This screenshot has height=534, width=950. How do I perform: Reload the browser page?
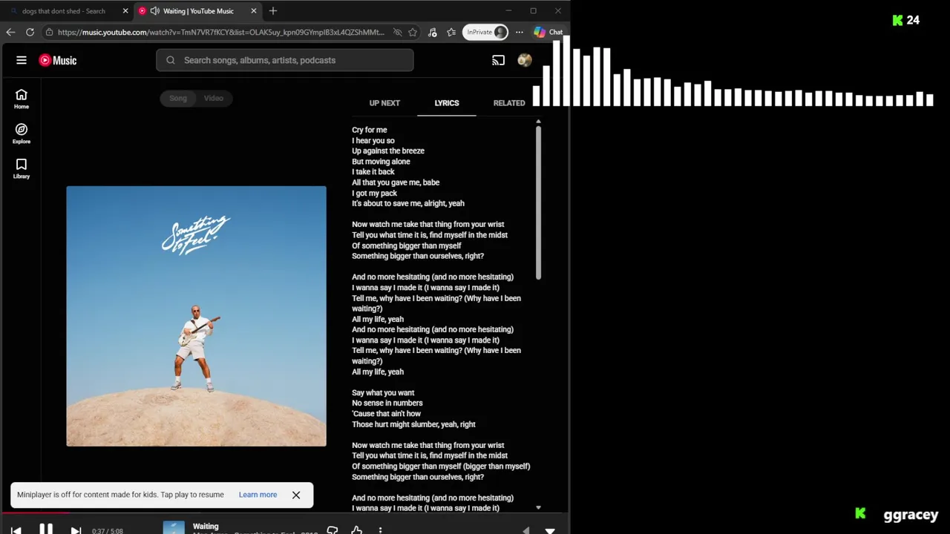[x=30, y=32]
